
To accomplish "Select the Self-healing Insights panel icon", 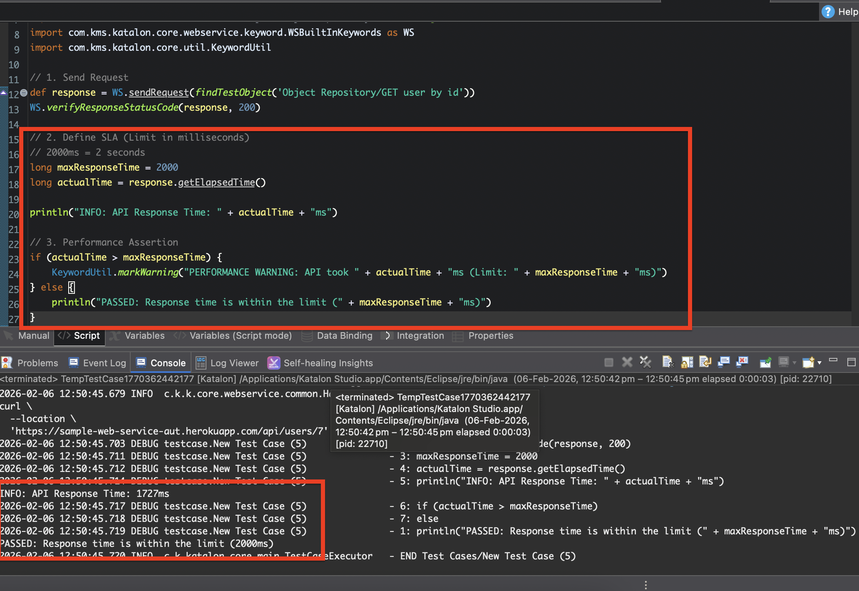I will (x=273, y=363).
